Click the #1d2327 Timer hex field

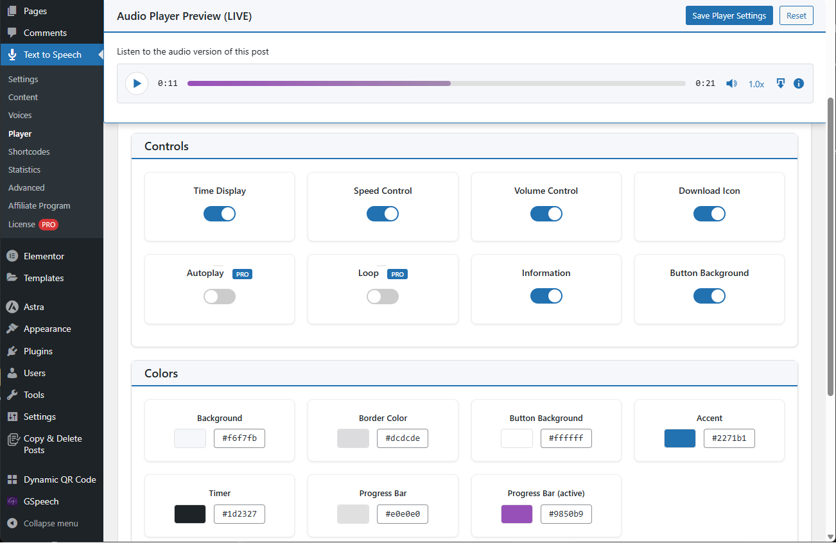click(239, 514)
